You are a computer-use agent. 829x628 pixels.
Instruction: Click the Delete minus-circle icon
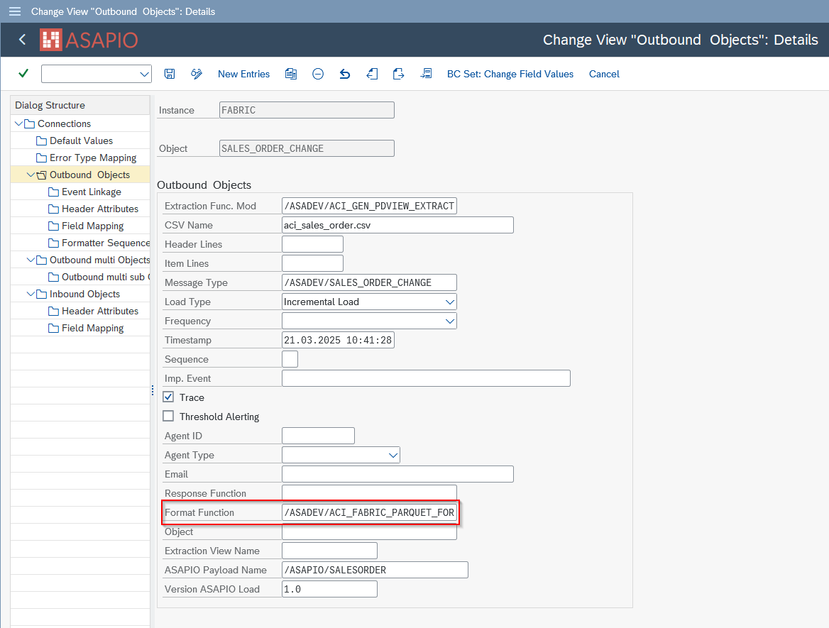click(318, 74)
